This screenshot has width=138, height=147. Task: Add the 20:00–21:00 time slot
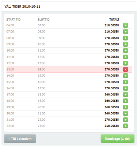[x=125, y=114]
